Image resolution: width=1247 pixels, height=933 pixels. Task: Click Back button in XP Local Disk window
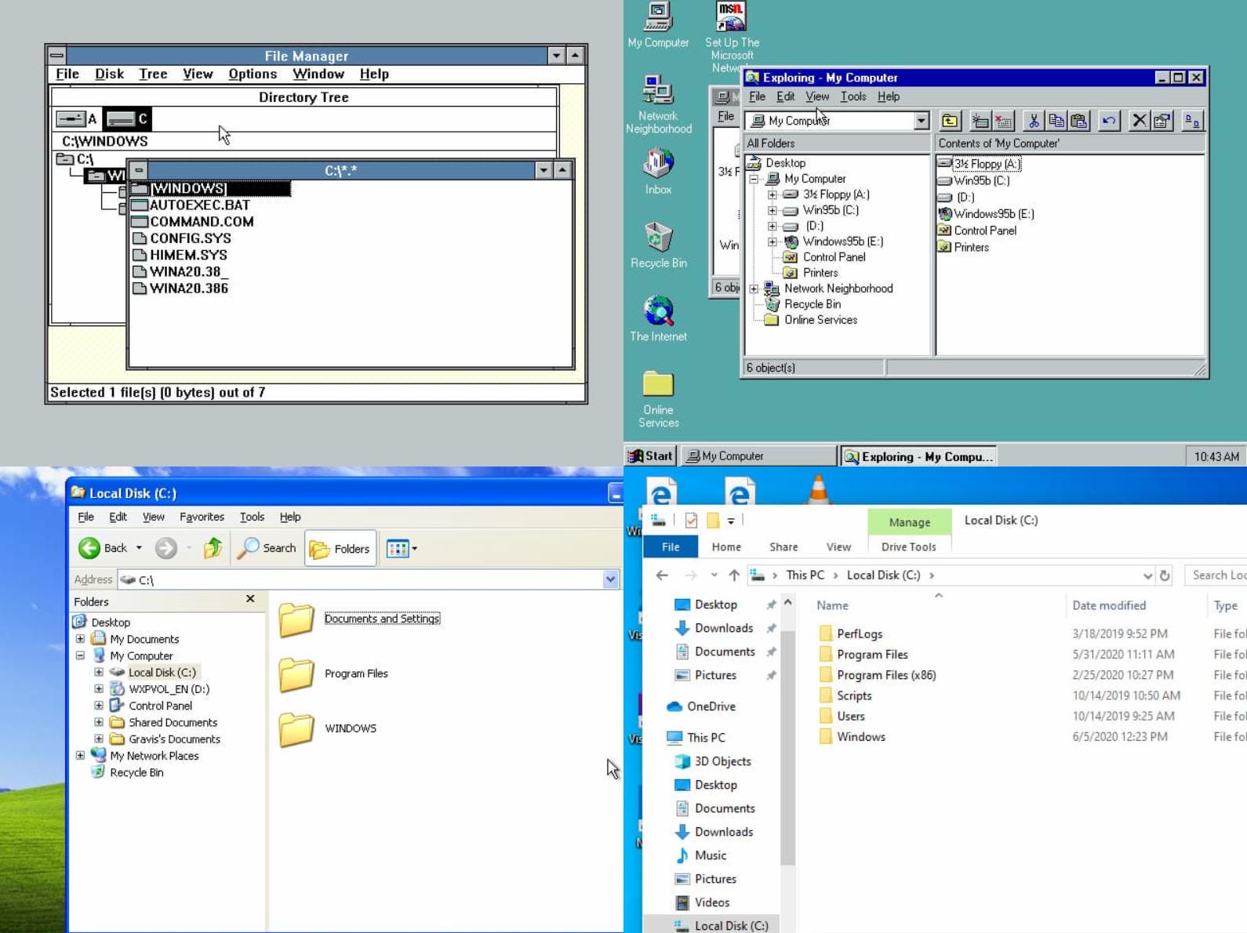pyautogui.click(x=104, y=548)
